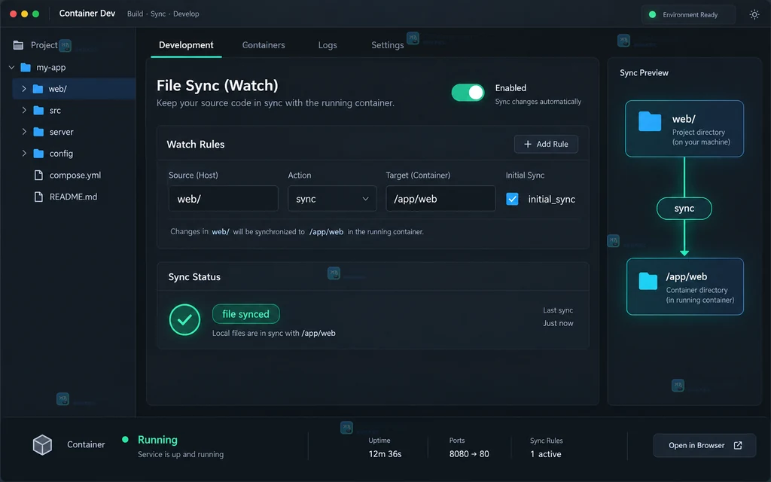
Task: Click the Uptime value 12m 36s
Action: click(x=385, y=454)
